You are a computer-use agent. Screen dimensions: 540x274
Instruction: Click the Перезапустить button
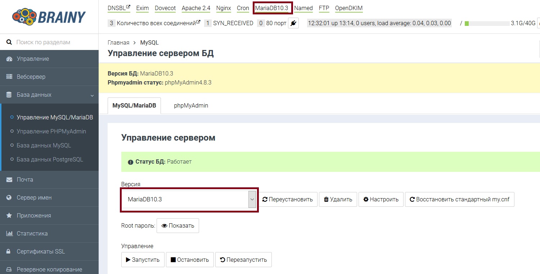[x=243, y=260]
